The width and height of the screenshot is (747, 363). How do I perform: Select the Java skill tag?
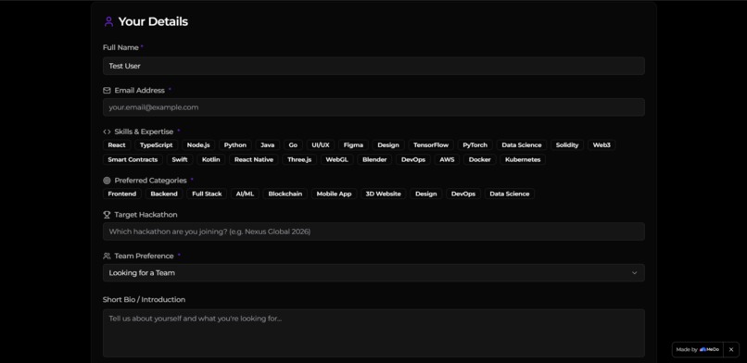click(267, 145)
